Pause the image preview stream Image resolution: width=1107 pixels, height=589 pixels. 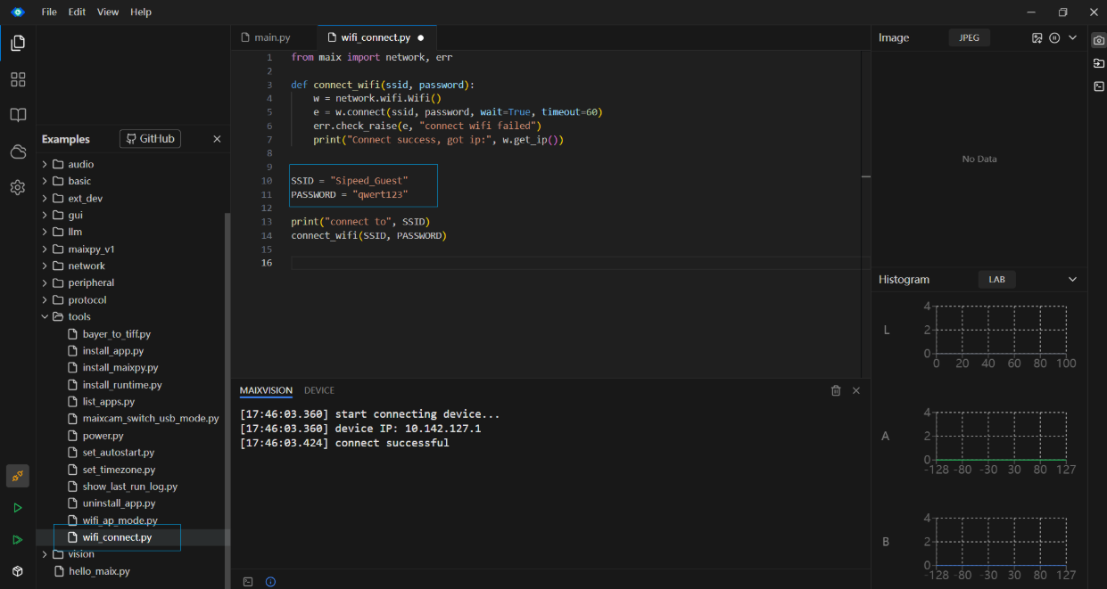click(x=1054, y=38)
